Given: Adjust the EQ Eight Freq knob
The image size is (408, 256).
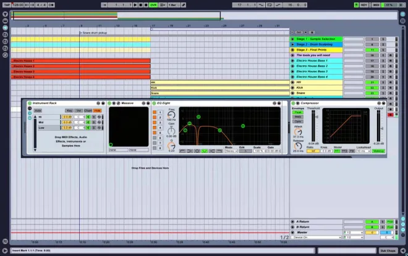Looking at the screenshot, I should (171, 115).
